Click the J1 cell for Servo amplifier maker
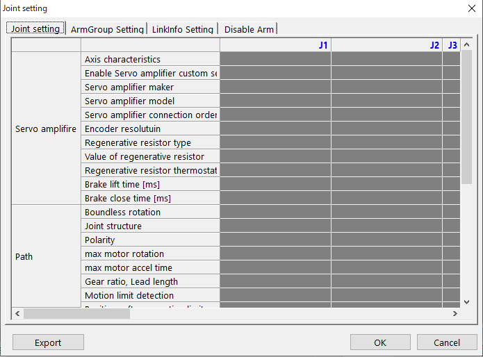 point(275,87)
